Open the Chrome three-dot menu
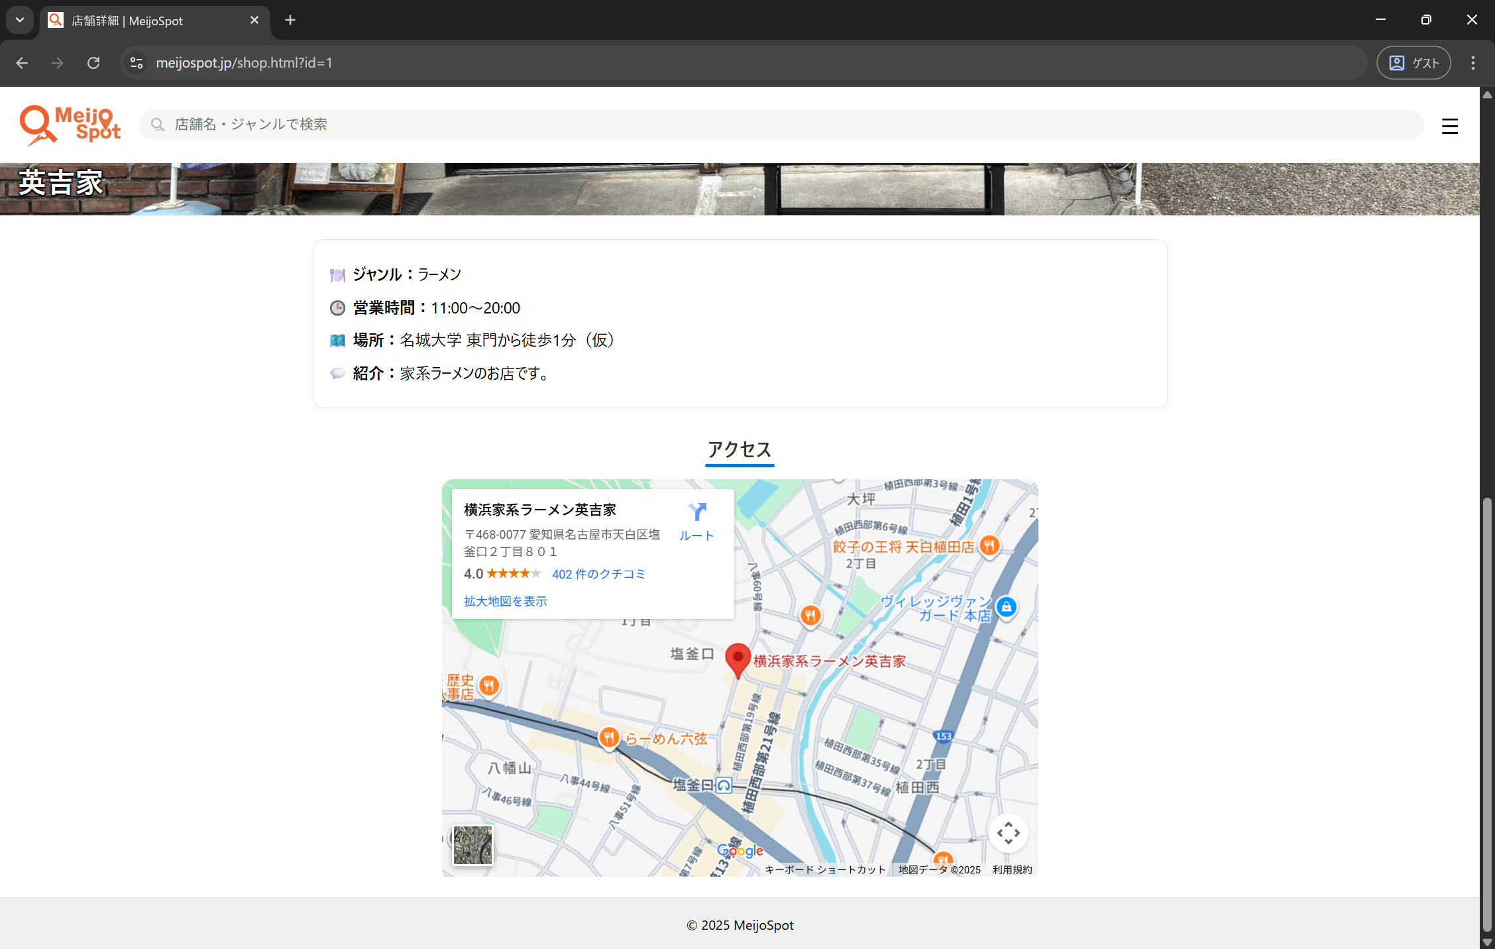 1472,63
